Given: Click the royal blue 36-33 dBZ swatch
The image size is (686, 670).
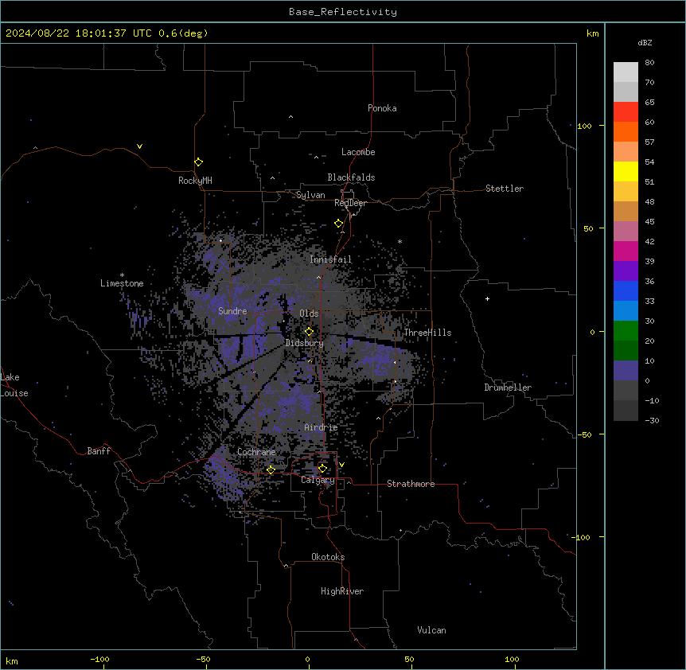Looking at the screenshot, I should pyautogui.click(x=626, y=290).
